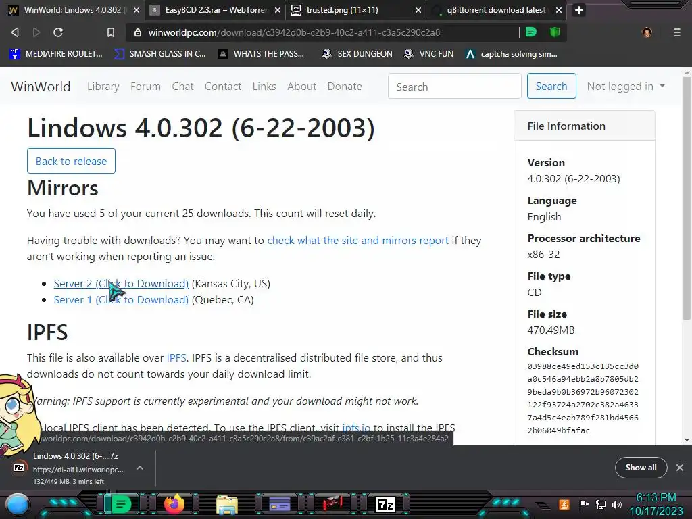692x519 pixels.
Task: Open the IPFS link in the paragraph
Action: coord(176,358)
